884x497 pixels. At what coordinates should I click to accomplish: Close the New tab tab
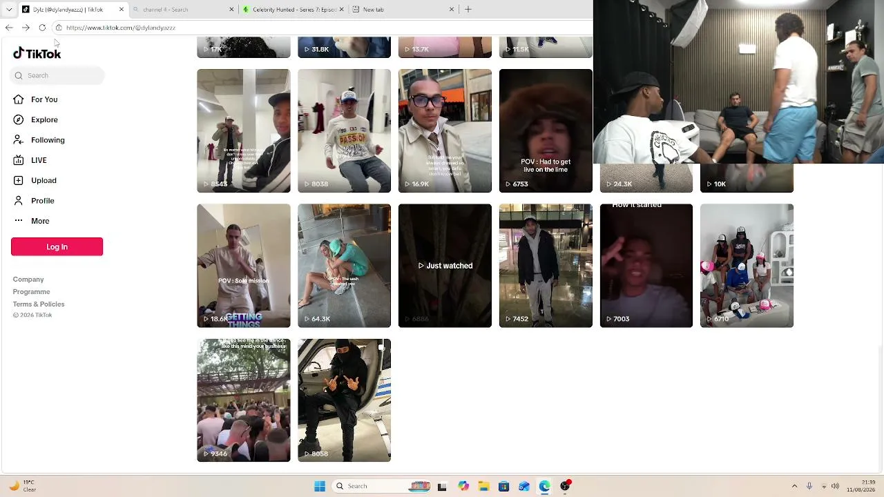[x=452, y=10]
